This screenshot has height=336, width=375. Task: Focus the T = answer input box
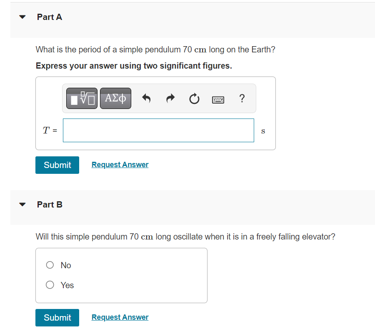[158, 131]
